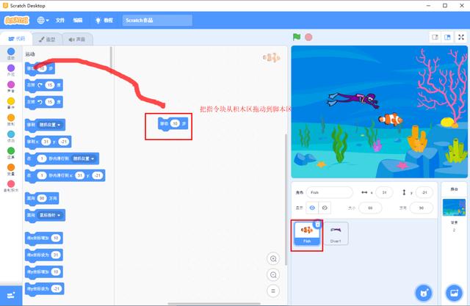The width and height of the screenshot is (470, 306).
Task: Click the glide 1 secs to x y block
Action: coord(65,175)
